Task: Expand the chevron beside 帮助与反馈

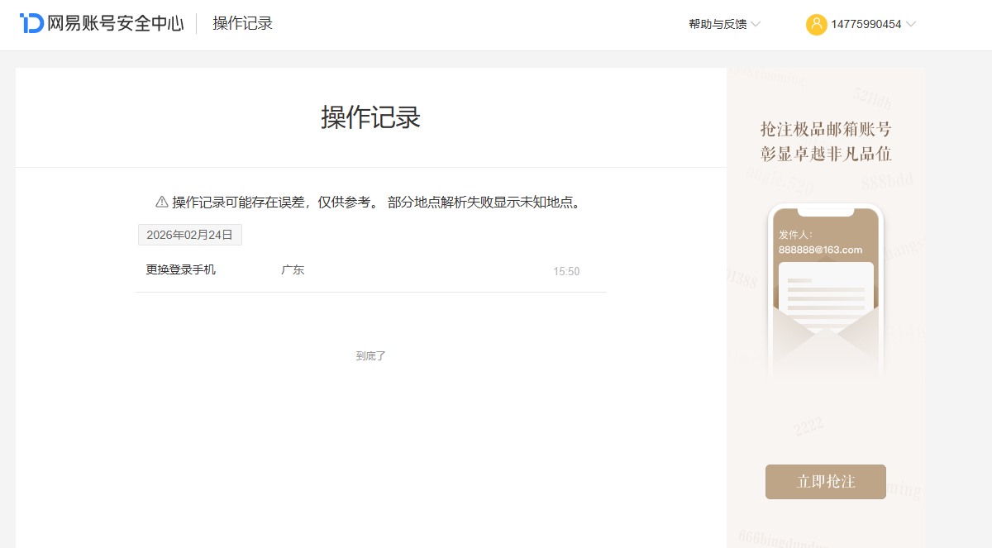Action: coord(756,24)
